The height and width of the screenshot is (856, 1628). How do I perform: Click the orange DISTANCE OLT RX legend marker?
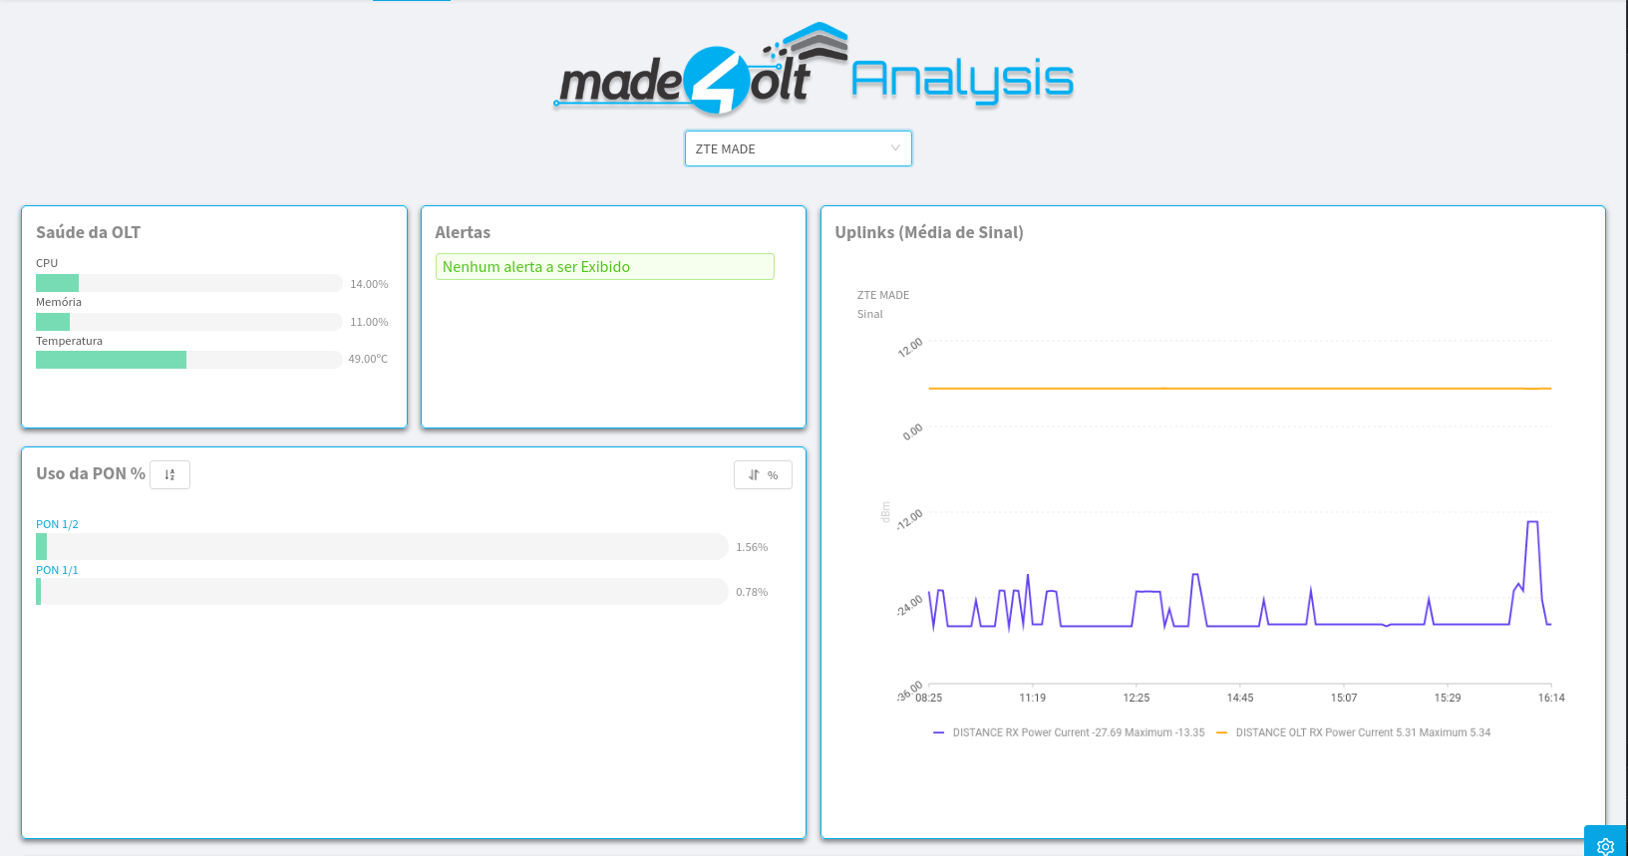[x=1221, y=732]
